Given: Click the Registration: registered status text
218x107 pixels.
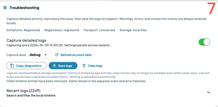Looking at the screenshot, I should click(62, 30).
